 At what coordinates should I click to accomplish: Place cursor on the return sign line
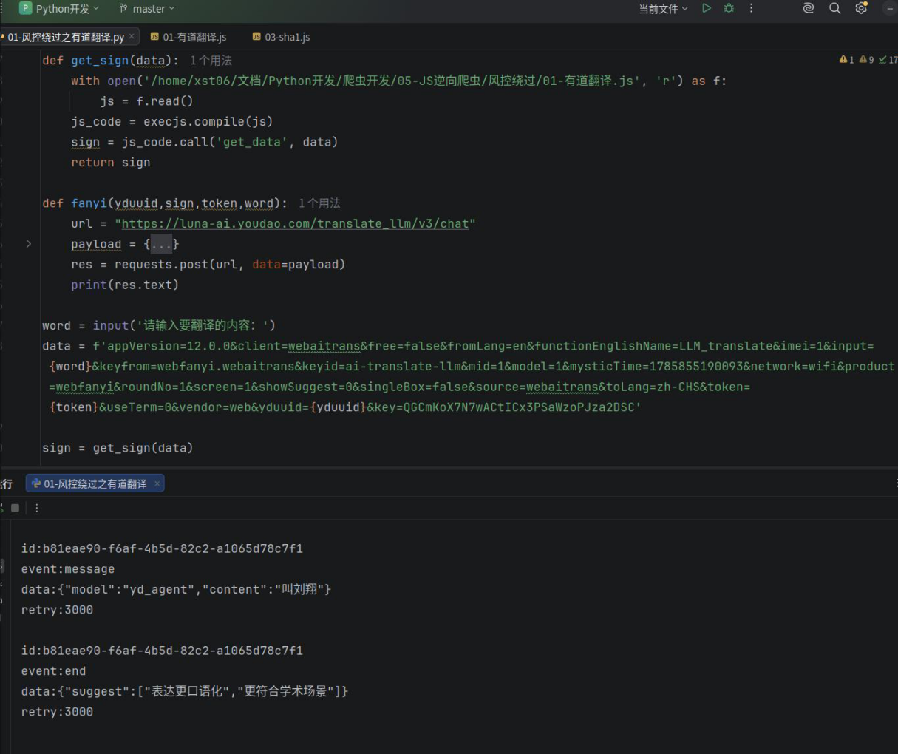110,162
